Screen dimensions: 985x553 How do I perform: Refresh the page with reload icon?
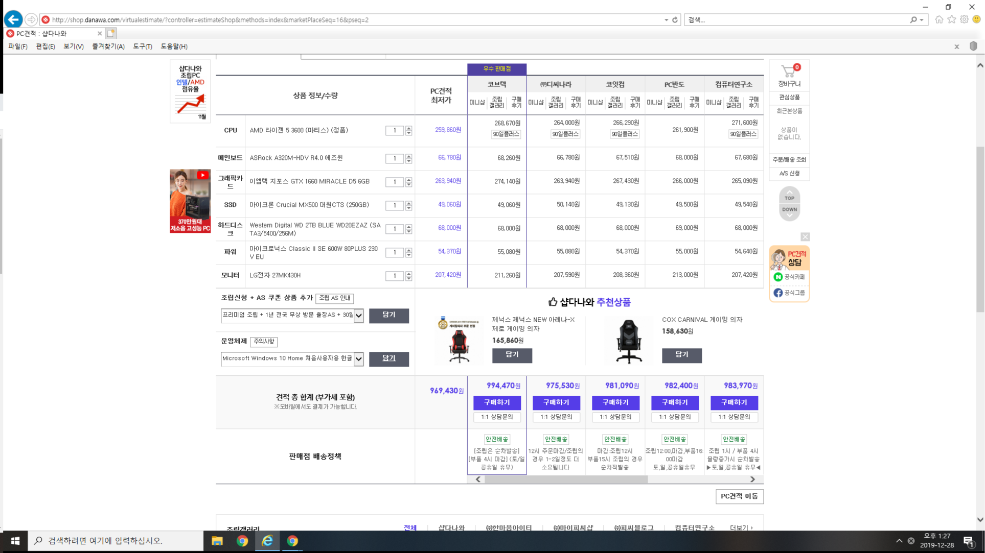coord(675,20)
